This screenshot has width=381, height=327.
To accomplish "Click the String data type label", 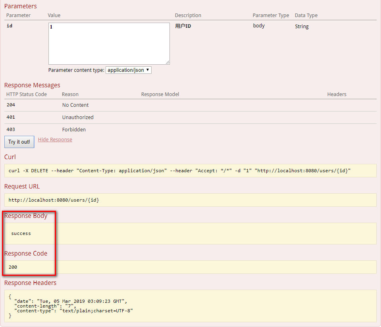I will (x=302, y=27).
